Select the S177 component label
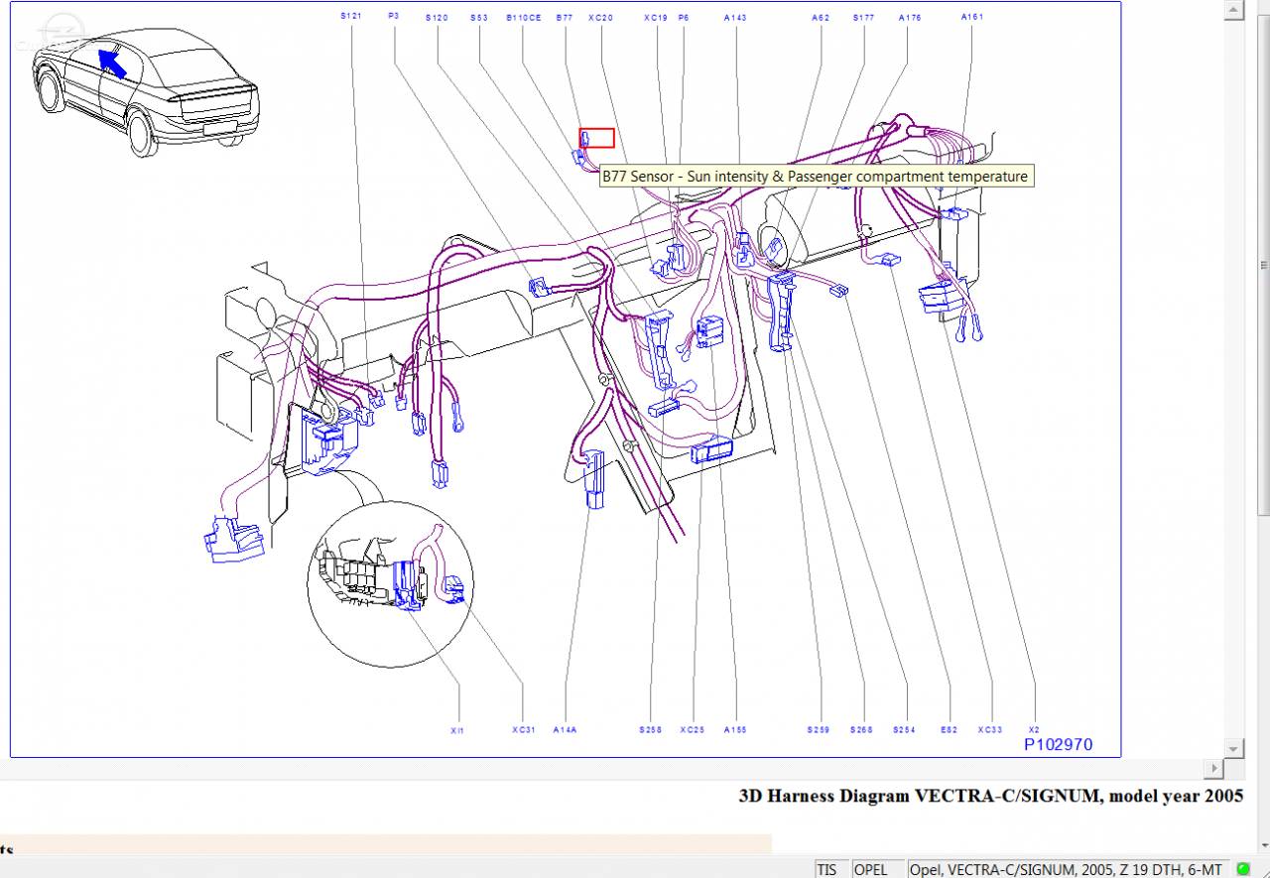This screenshot has width=1270, height=878. 863,17
